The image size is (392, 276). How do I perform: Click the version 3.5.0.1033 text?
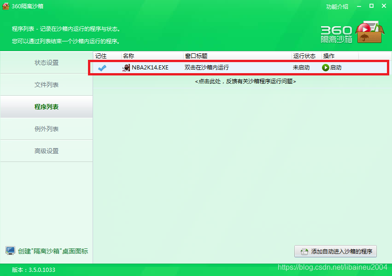pyautogui.click(x=34, y=270)
